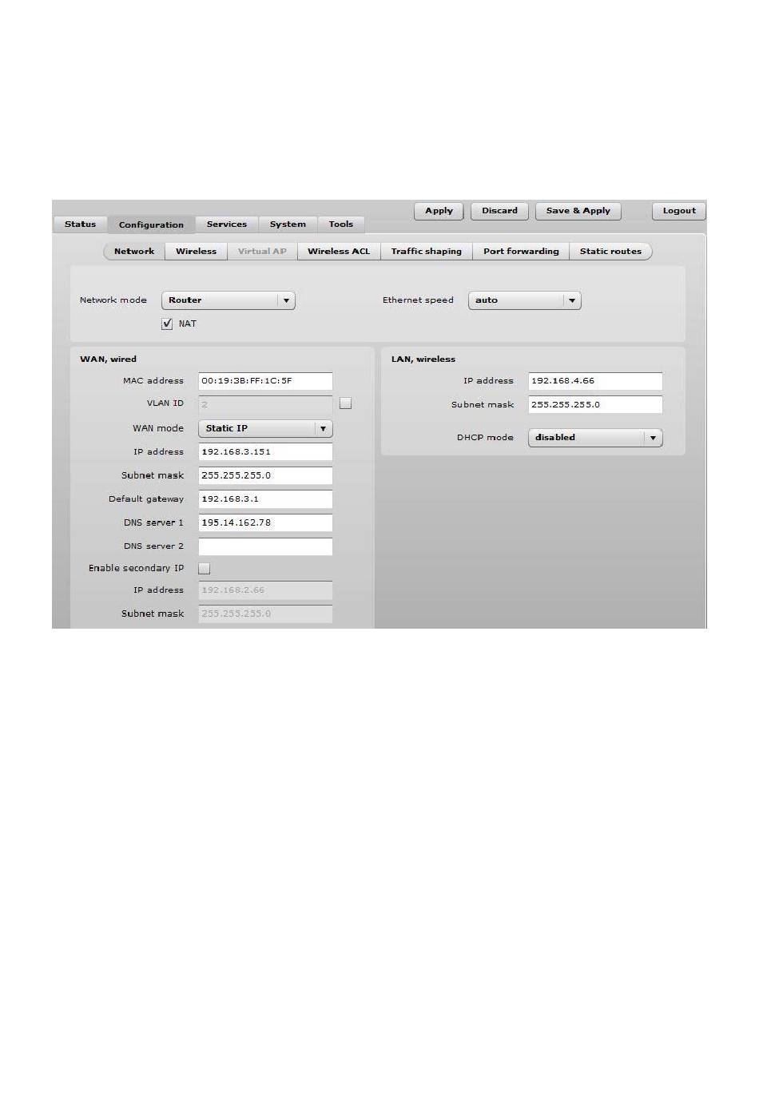
Task: Open the Status tab
Action: (80, 224)
